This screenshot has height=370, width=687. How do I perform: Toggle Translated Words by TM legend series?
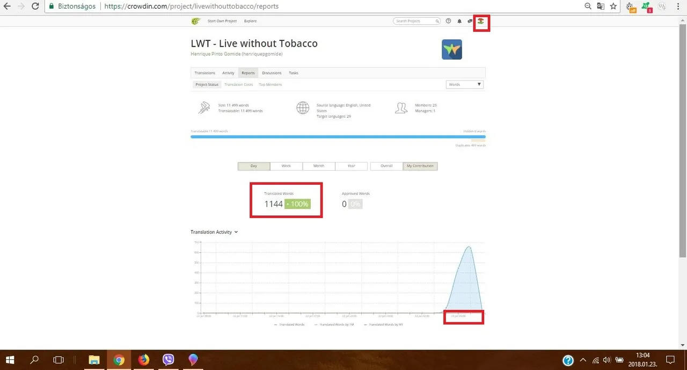click(x=334, y=325)
